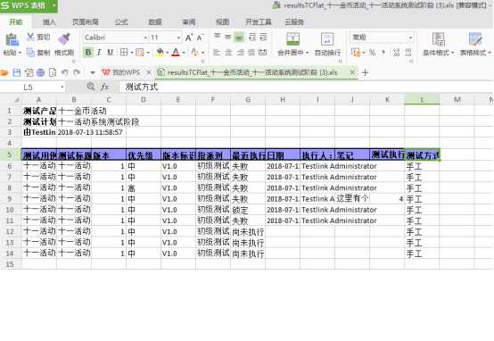Toggle Bold formatting
Viewport: 494px width, 341px height.
point(88,52)
